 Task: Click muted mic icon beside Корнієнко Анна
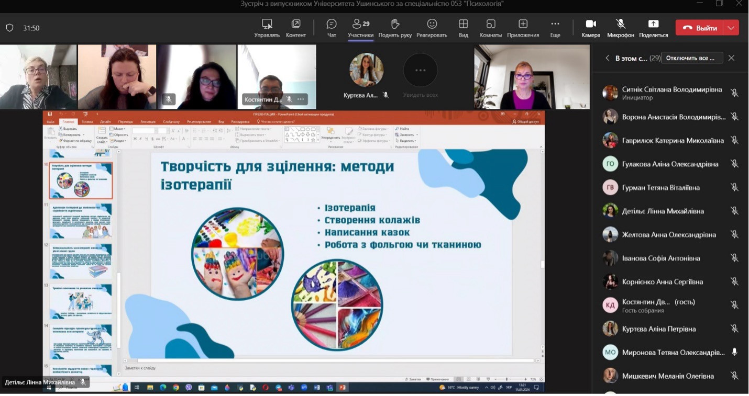(x=734, y=281)
